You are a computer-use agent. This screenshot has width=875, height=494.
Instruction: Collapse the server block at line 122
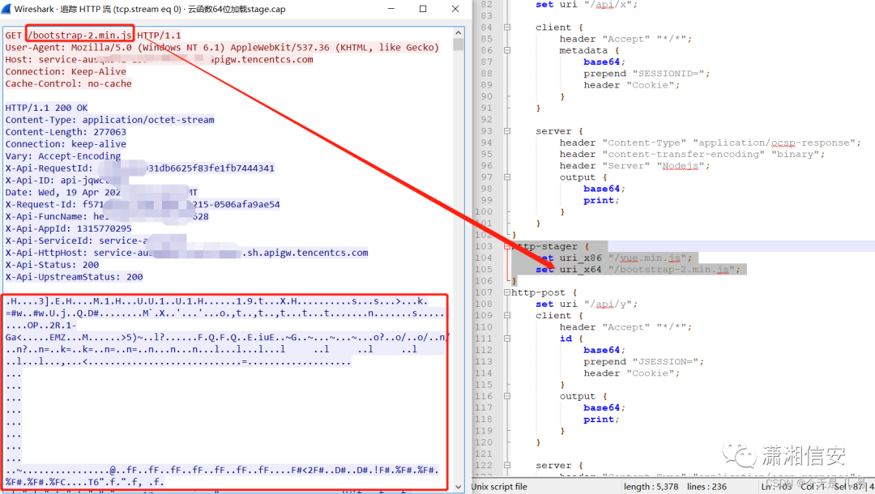click(507, 465)
